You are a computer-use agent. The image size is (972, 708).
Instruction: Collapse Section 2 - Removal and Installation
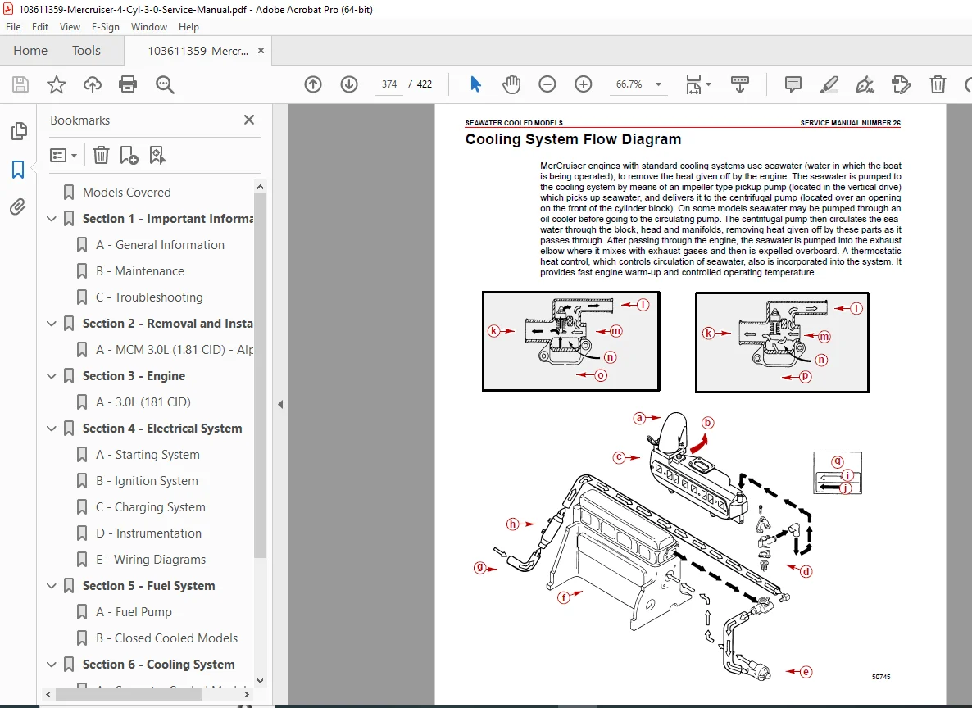52,324
